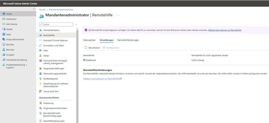Open Microsoft Entra Privileged Identity Management icon
The image size is (269, 123).
pos(40,60)
